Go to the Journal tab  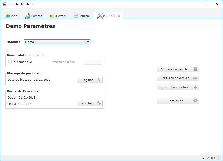(x=82, y=16)
